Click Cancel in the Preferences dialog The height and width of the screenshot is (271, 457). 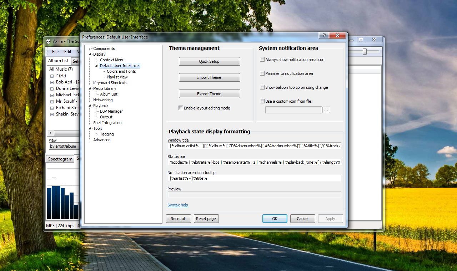click(302, 219)
